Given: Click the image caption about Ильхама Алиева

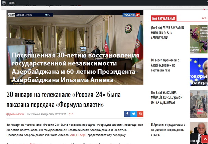Looking at the screenshot, I should tap(76, 68).
